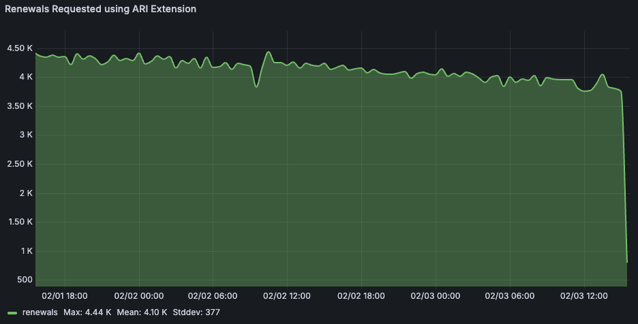Screen dimensions: 638x324
Task: Click the 1.50 K y-axis label
Action: point(18,222)
